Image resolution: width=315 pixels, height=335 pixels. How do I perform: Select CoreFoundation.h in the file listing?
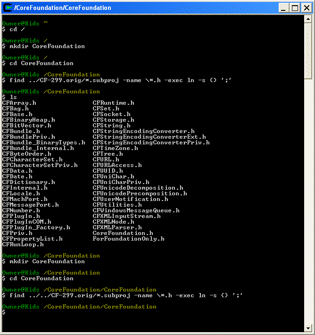tap(123, 233)
